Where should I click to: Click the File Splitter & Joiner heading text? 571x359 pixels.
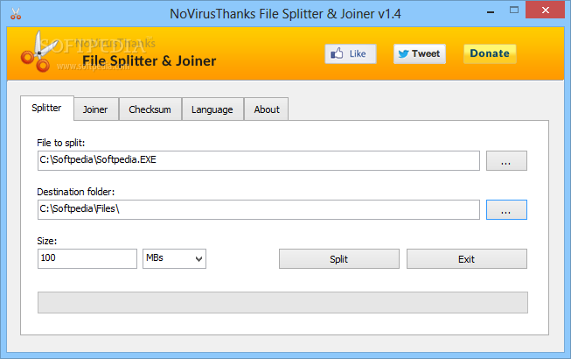(150, 61)
